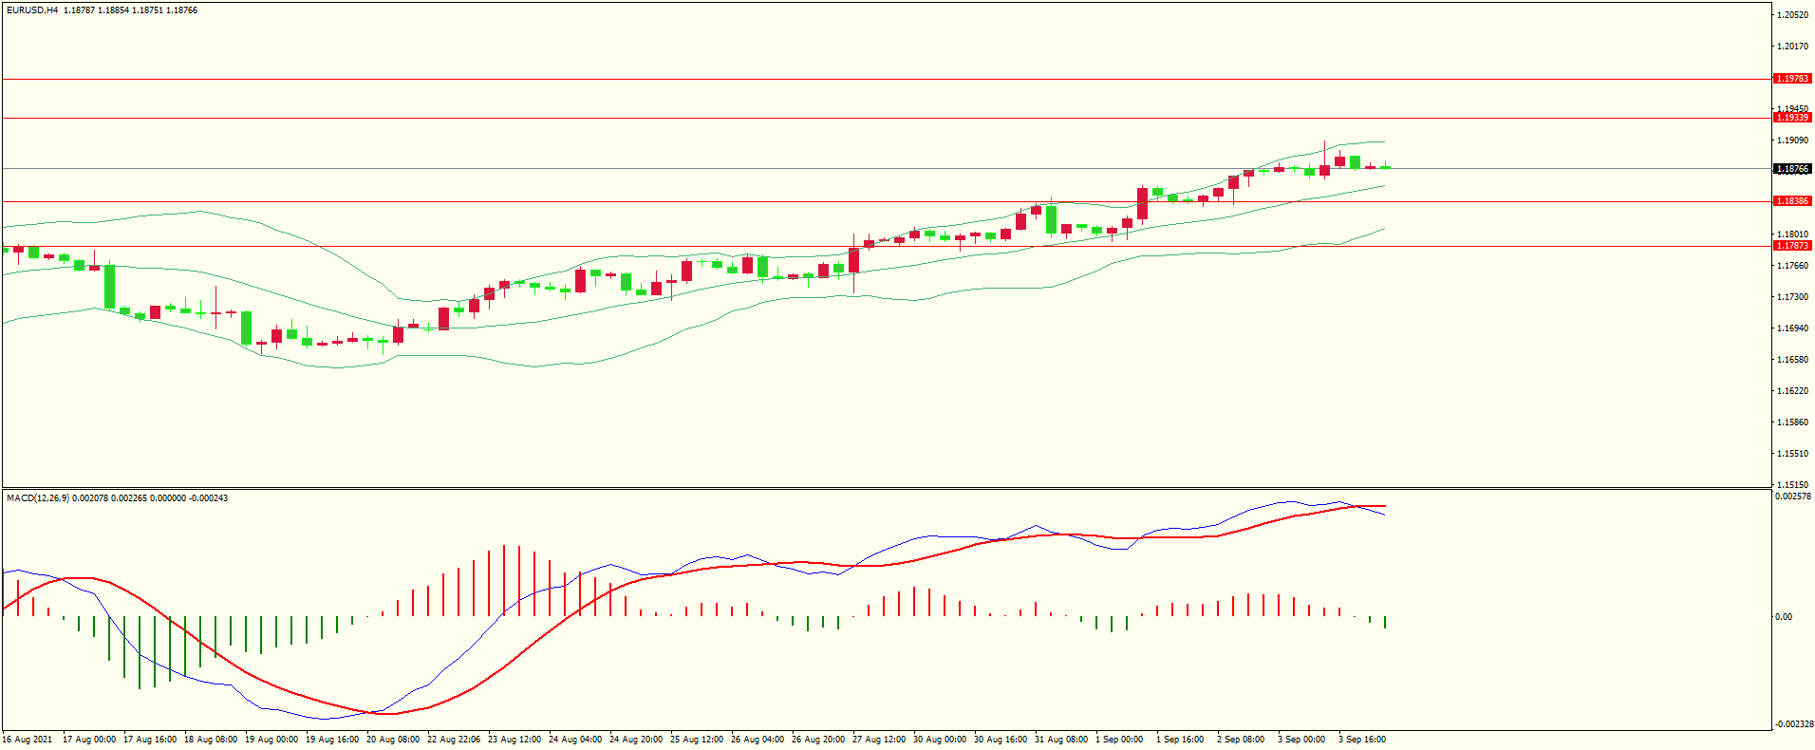Image resolution: width=1815 pixels, height=750 pixels.
Task: Click the 1.15860 price axis value
Action: pyautogui.click(x=1792, y=422)
